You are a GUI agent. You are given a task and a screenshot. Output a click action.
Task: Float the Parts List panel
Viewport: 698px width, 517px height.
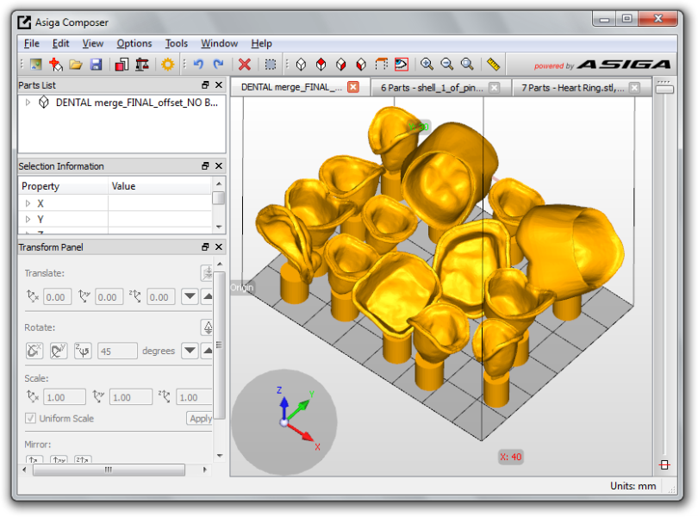pyautogui.click(x=205, y=84)
